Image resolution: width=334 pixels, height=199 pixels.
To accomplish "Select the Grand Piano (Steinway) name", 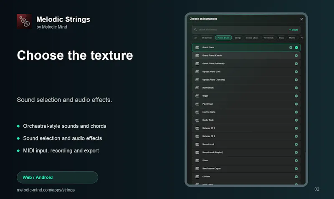I will coord(213,64).
